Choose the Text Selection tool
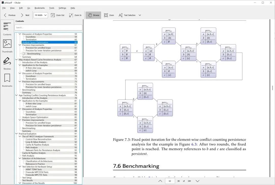This screenshot has width=275, height=185. click(x=127, y=15)
